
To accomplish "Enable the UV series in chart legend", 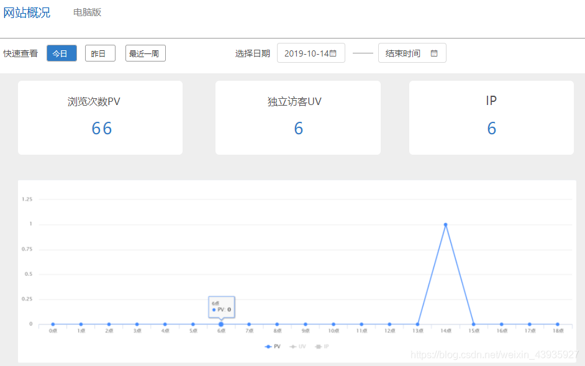I will pos(298,346).
